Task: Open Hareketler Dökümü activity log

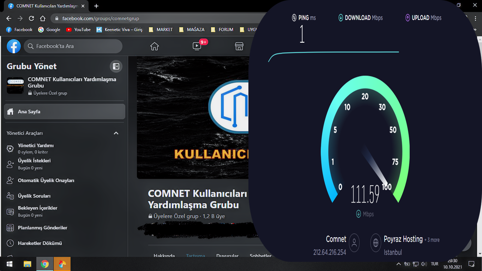Action: (65, 243)
